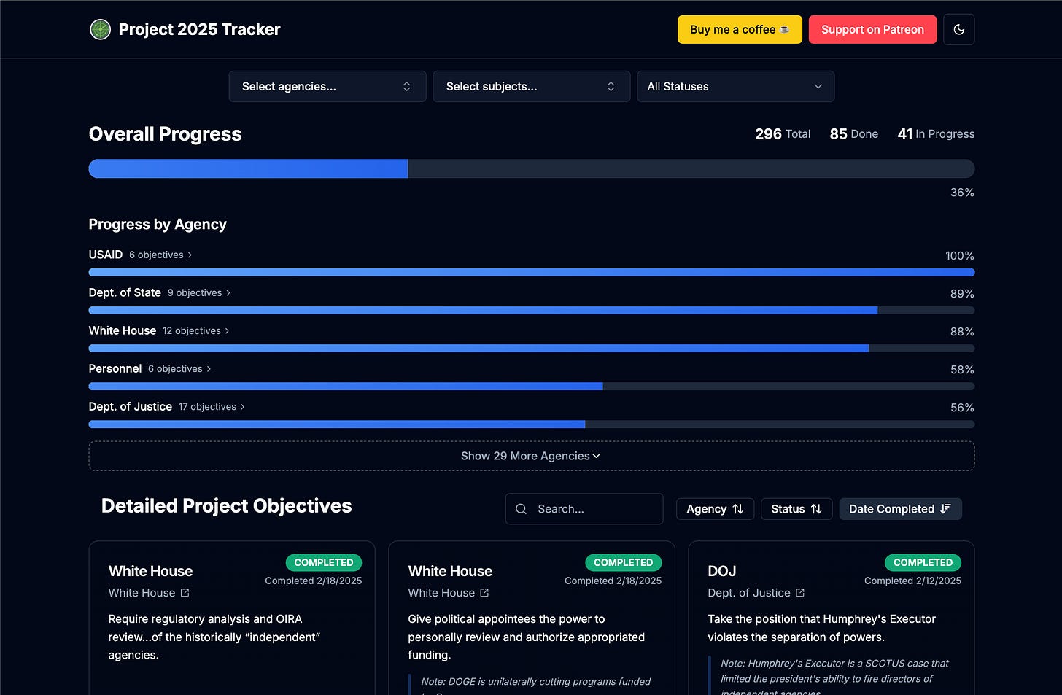The image size is (1062, 695).
Task: Open the Dept. of Justice external link icon
Action: click(x=800, y=593)
